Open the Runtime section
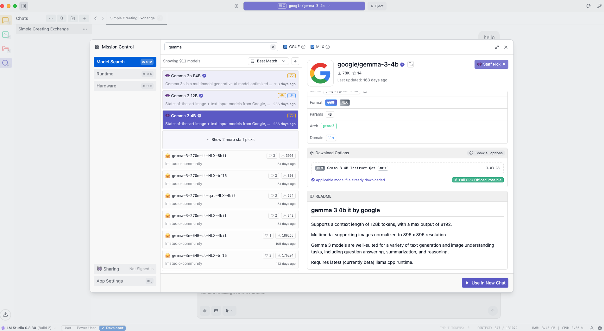This screenshot has width=604, height=331. [125, 74]
